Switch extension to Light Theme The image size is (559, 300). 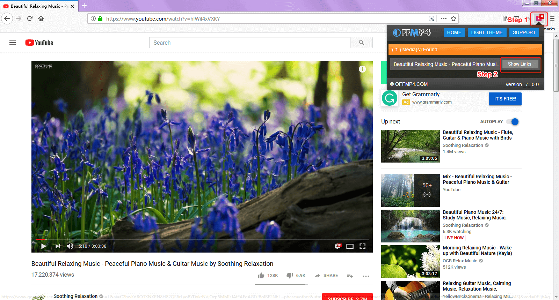(487, 32)
